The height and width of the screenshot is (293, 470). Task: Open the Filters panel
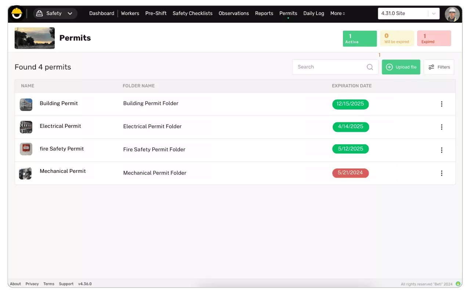point(439,67)
